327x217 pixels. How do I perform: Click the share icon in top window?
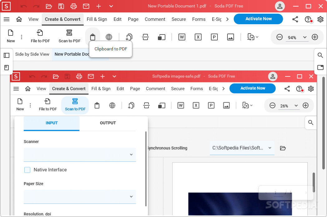[x=295, y=19]
